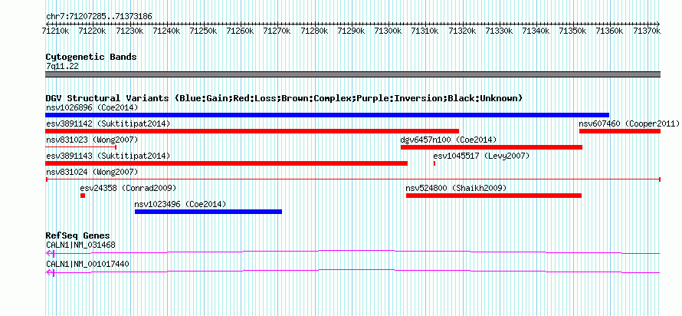682x316 pixels.
Task: Click the blue nsv1023496 gain bar
Action: [x=208, y=212]
